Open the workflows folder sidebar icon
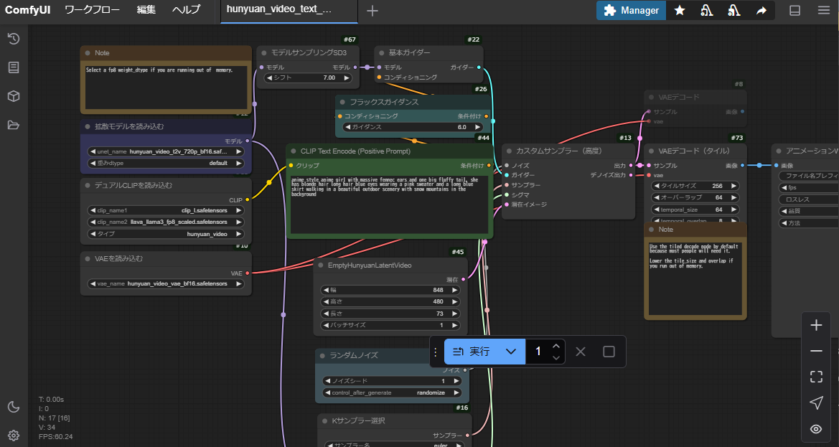The height and width of the screenshot is (447, 839). coord(14,125)
